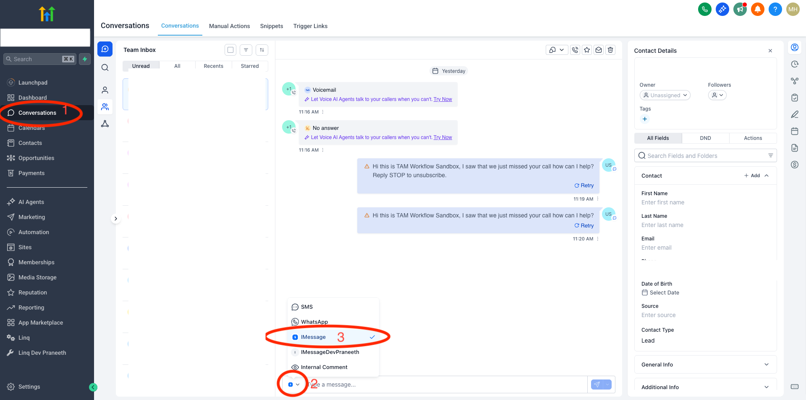The image size is (806, 400).
Task: Open Settings in the sidebar
Action: (x=29, y=387)
